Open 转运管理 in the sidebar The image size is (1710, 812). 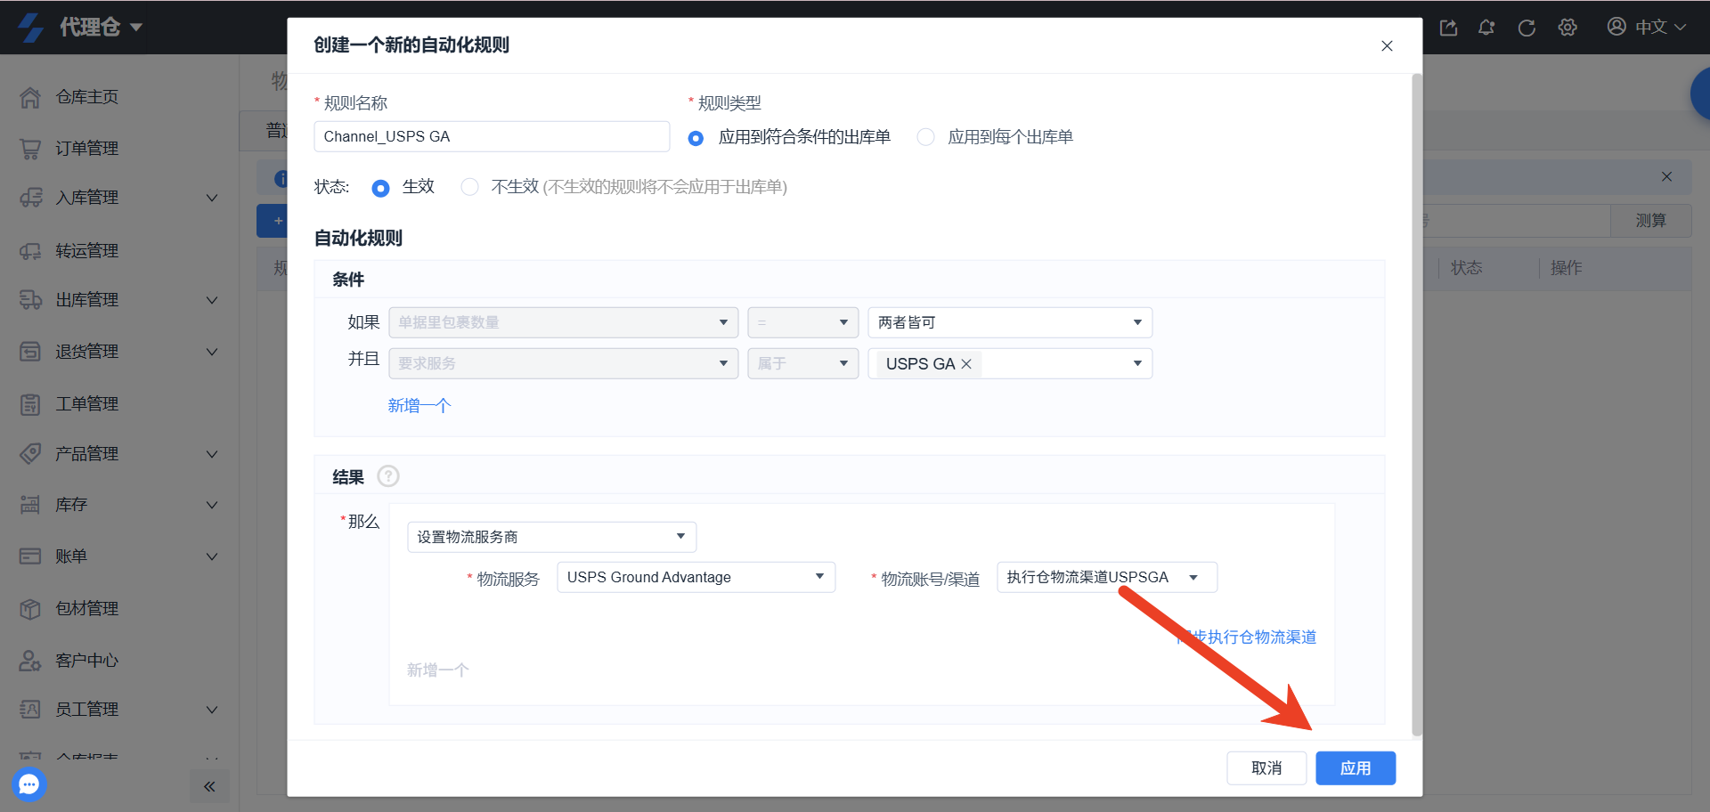[x=87, y=251]
